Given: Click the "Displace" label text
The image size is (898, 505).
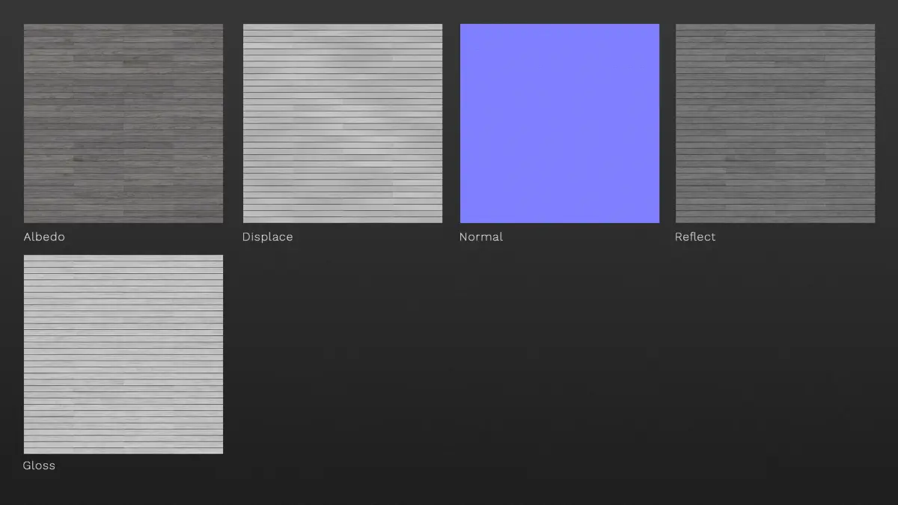Looking at the screenshot, I should coord(267,237).
